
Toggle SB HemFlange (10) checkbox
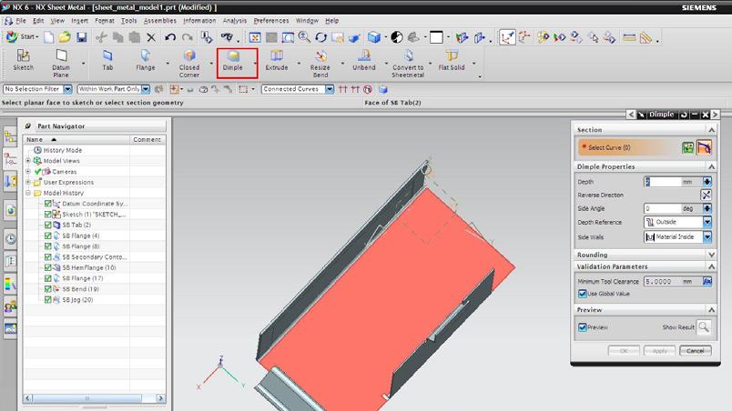(x=47, y=268)
